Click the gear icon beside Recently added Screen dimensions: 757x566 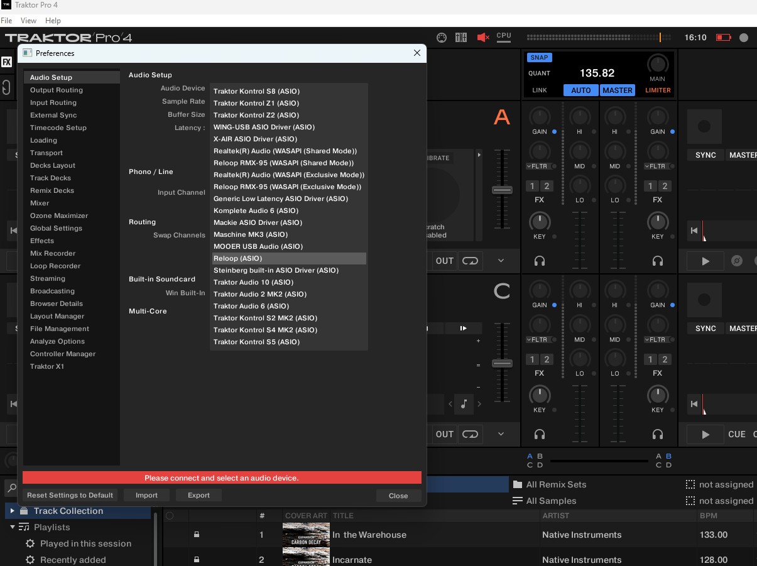coord(30,560)
